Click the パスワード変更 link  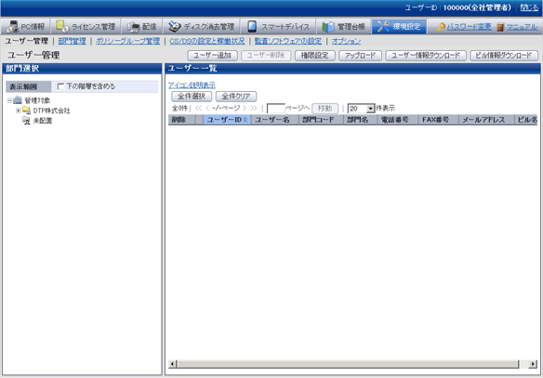tap(469, 27)
